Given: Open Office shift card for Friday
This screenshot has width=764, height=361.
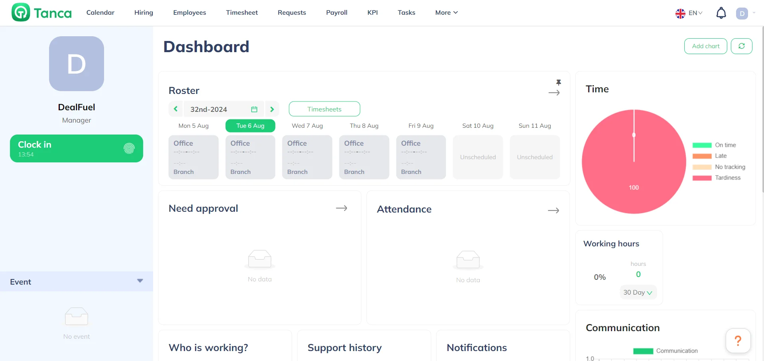Looking at the screenshot, I should coord(421,157).
